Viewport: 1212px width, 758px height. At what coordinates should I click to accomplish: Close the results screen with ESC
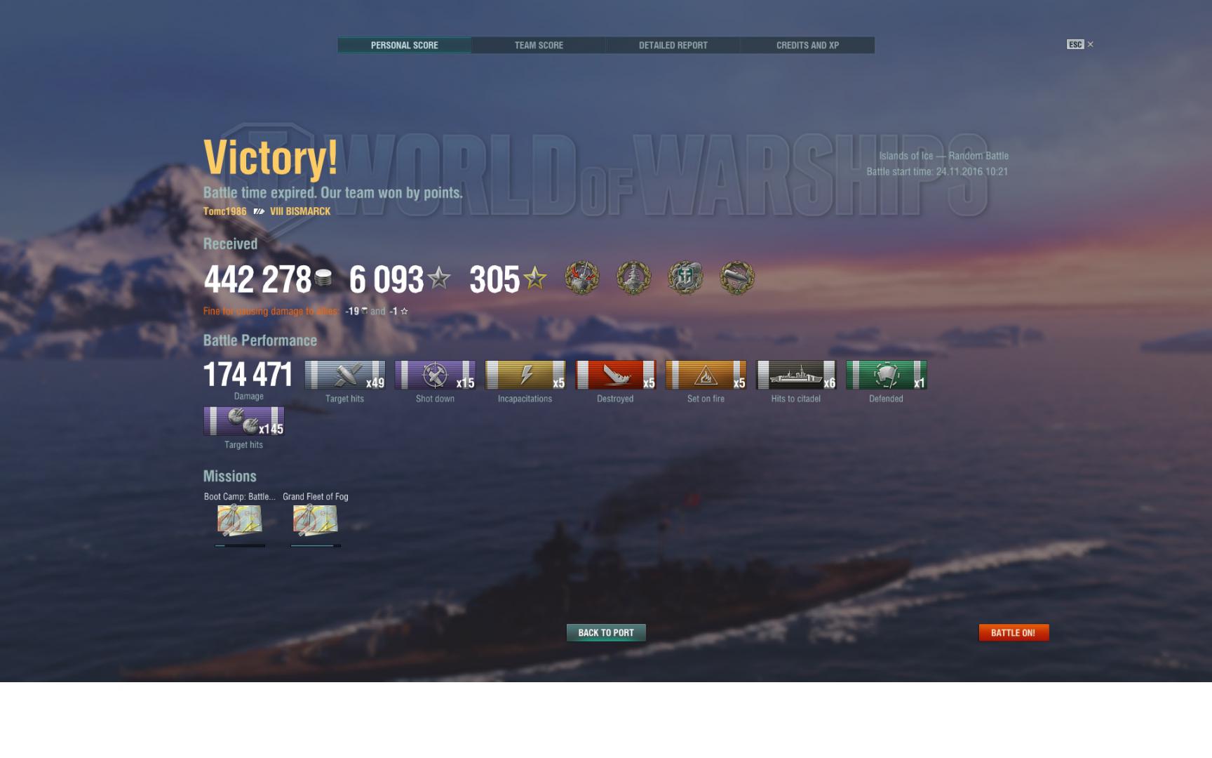[1080, 44]
